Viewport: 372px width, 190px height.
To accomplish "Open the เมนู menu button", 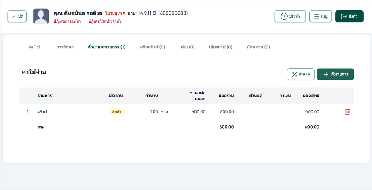I will [x=321, y=16].
